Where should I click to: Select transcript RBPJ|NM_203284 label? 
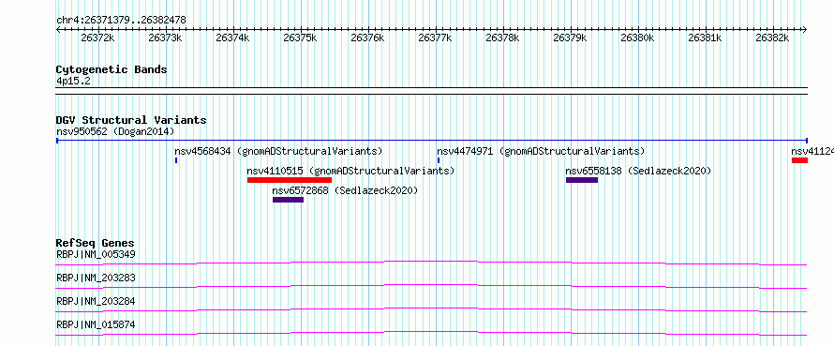click(96, 301)
